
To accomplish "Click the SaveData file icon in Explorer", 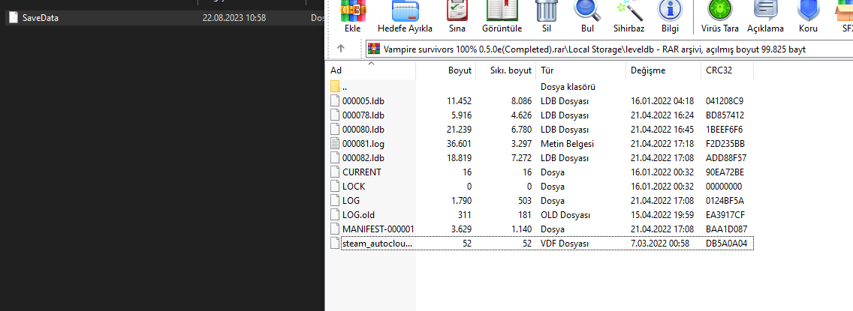I will pos(14,18).
